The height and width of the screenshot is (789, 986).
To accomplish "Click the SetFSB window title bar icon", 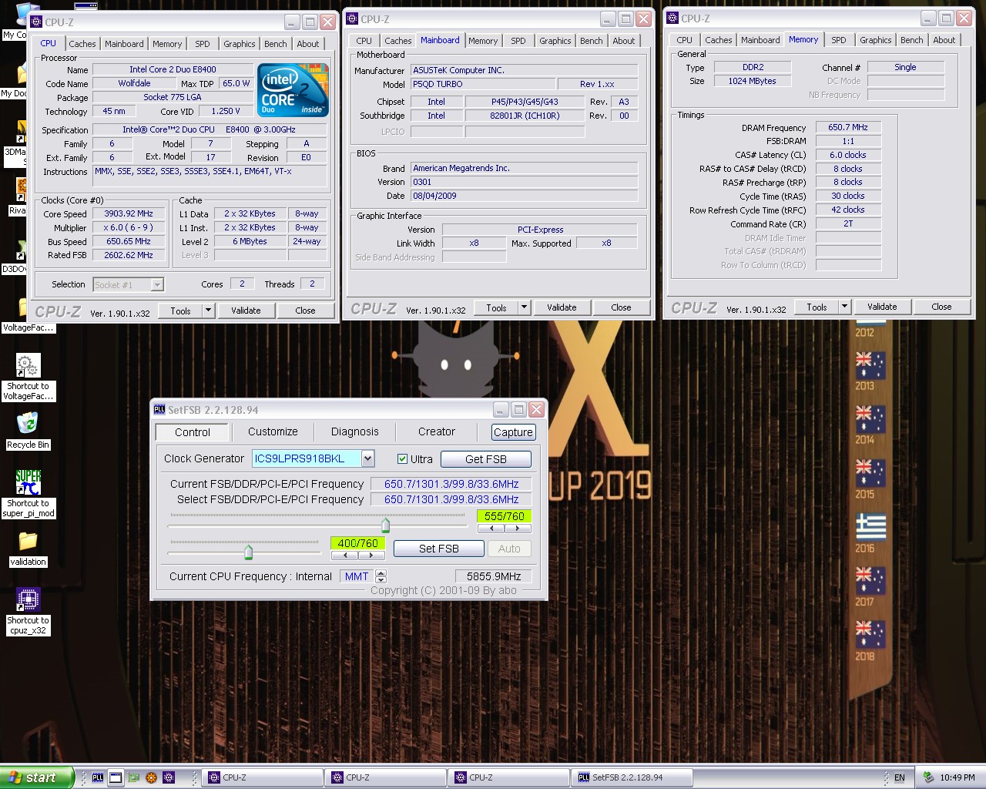I will tap(159, 410).
